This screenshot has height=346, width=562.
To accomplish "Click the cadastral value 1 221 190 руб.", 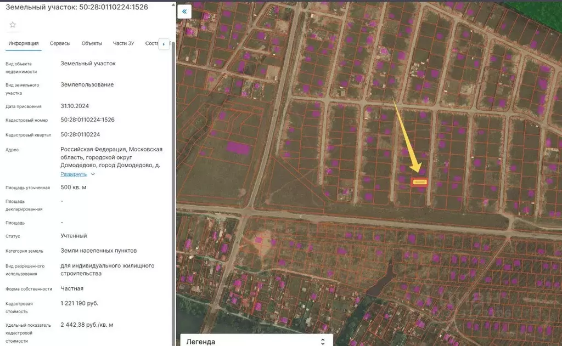I will [80, 303].
